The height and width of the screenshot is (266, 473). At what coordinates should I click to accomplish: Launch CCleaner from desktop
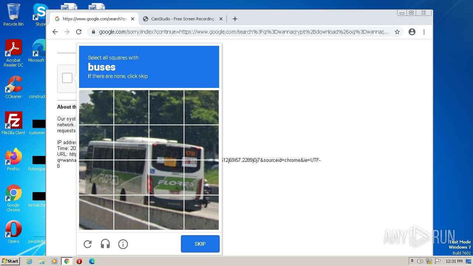[13, 87]
